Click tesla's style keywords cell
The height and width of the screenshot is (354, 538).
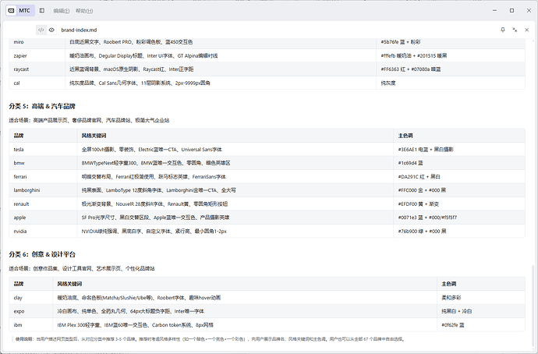235,150
